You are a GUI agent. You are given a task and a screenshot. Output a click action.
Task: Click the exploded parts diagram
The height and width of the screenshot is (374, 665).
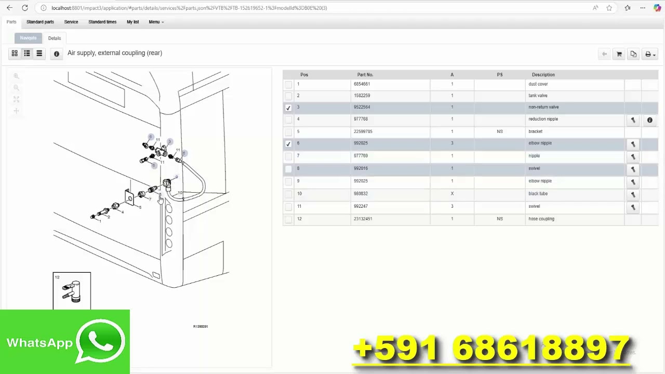pos(141,179)
